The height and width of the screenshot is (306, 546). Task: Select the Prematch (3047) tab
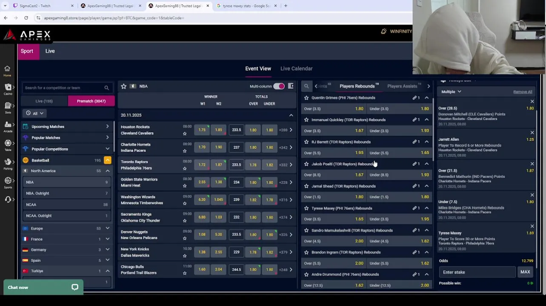91,101
